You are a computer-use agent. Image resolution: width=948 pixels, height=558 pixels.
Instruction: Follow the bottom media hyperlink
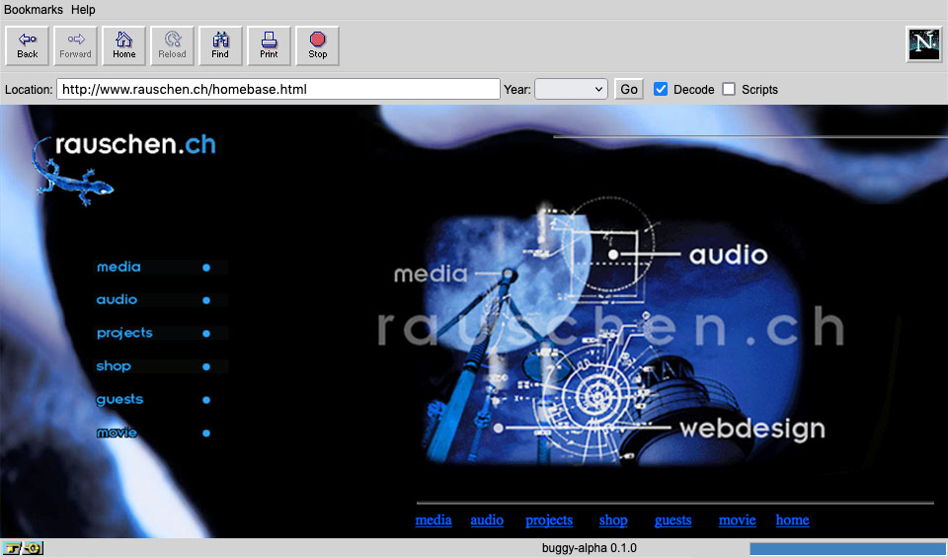click(434, 519)
